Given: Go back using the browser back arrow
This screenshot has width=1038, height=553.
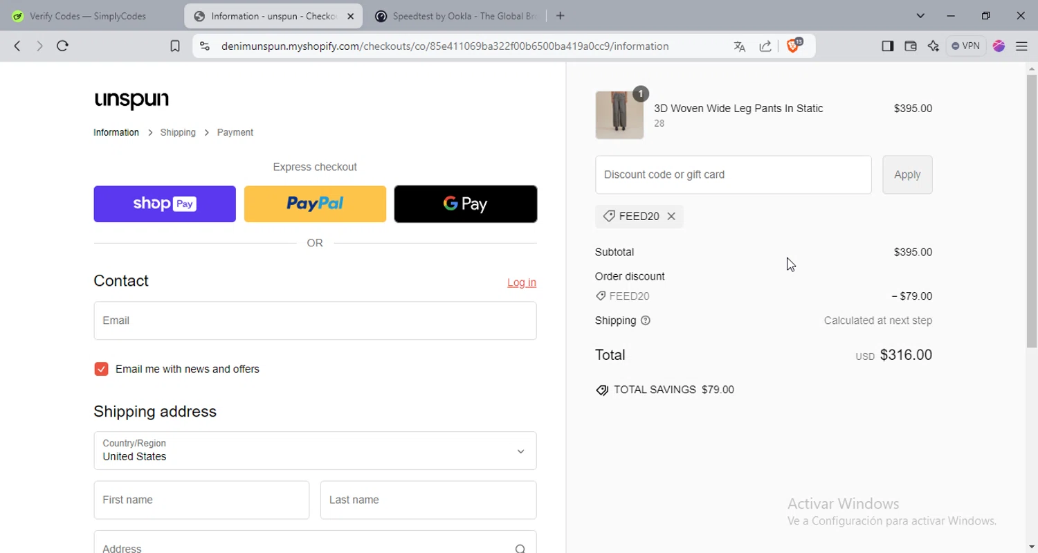Looking at the screenshot, I should click(x=17, y=46).
